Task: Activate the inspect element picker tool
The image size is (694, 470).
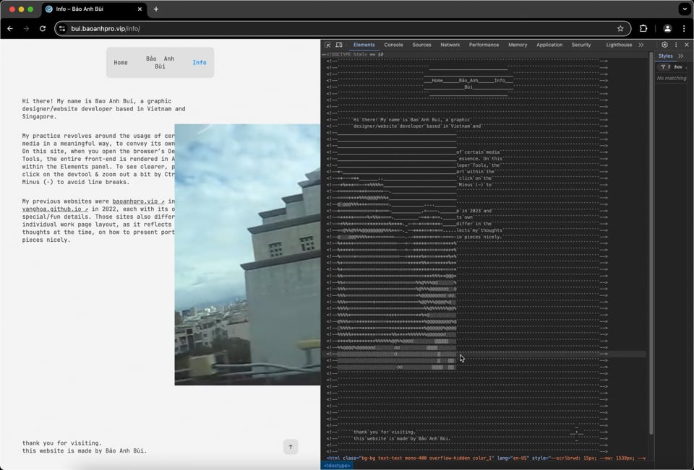Action: point(327,45)
